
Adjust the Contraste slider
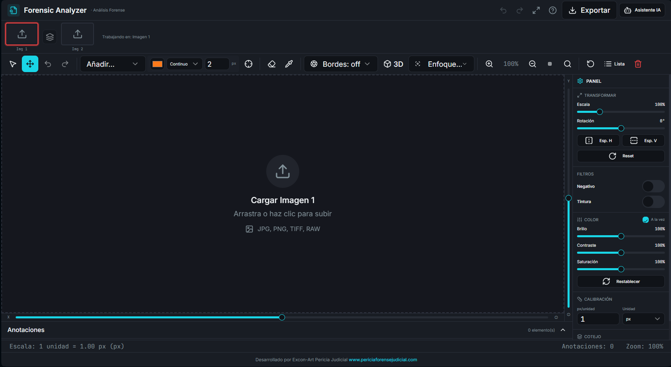coord(621,253)
